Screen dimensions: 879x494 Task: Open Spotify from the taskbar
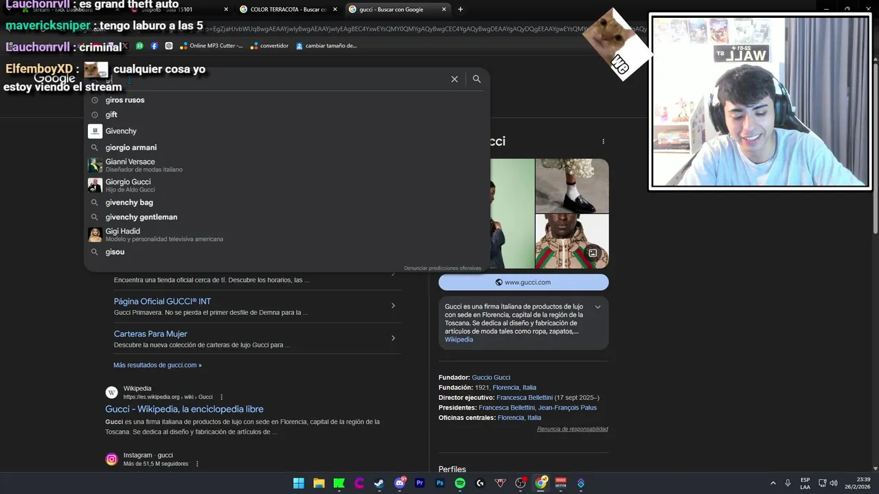click(460, 484)
